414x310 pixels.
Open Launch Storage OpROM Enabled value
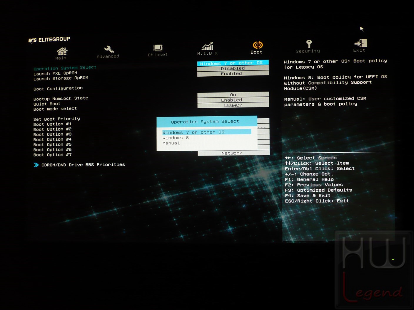coord(233,74)
